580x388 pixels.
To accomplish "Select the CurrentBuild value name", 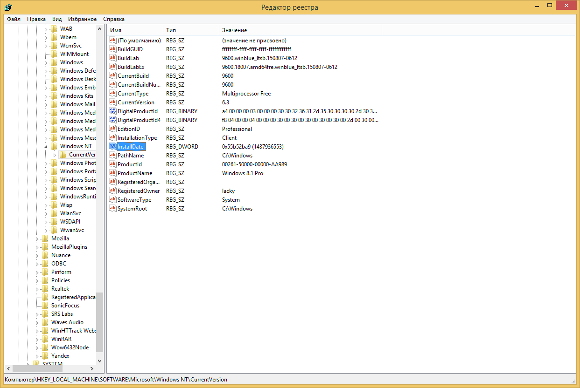I will (133, 75).
